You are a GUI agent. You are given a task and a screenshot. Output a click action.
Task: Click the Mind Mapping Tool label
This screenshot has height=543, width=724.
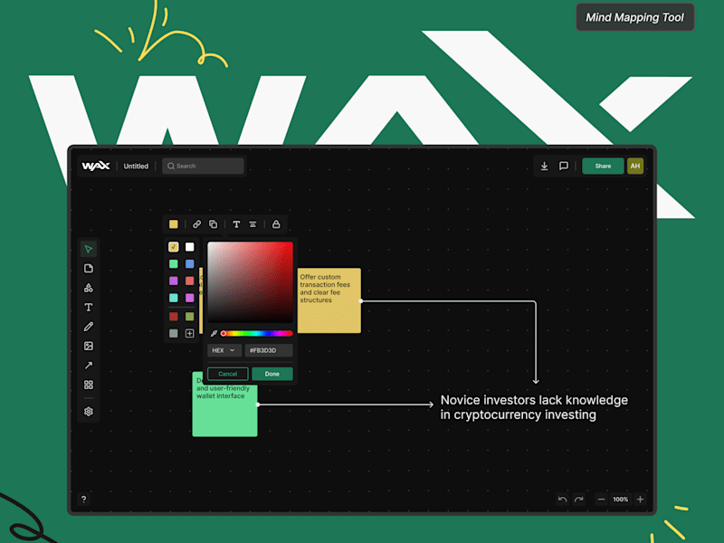coord(635,17)
